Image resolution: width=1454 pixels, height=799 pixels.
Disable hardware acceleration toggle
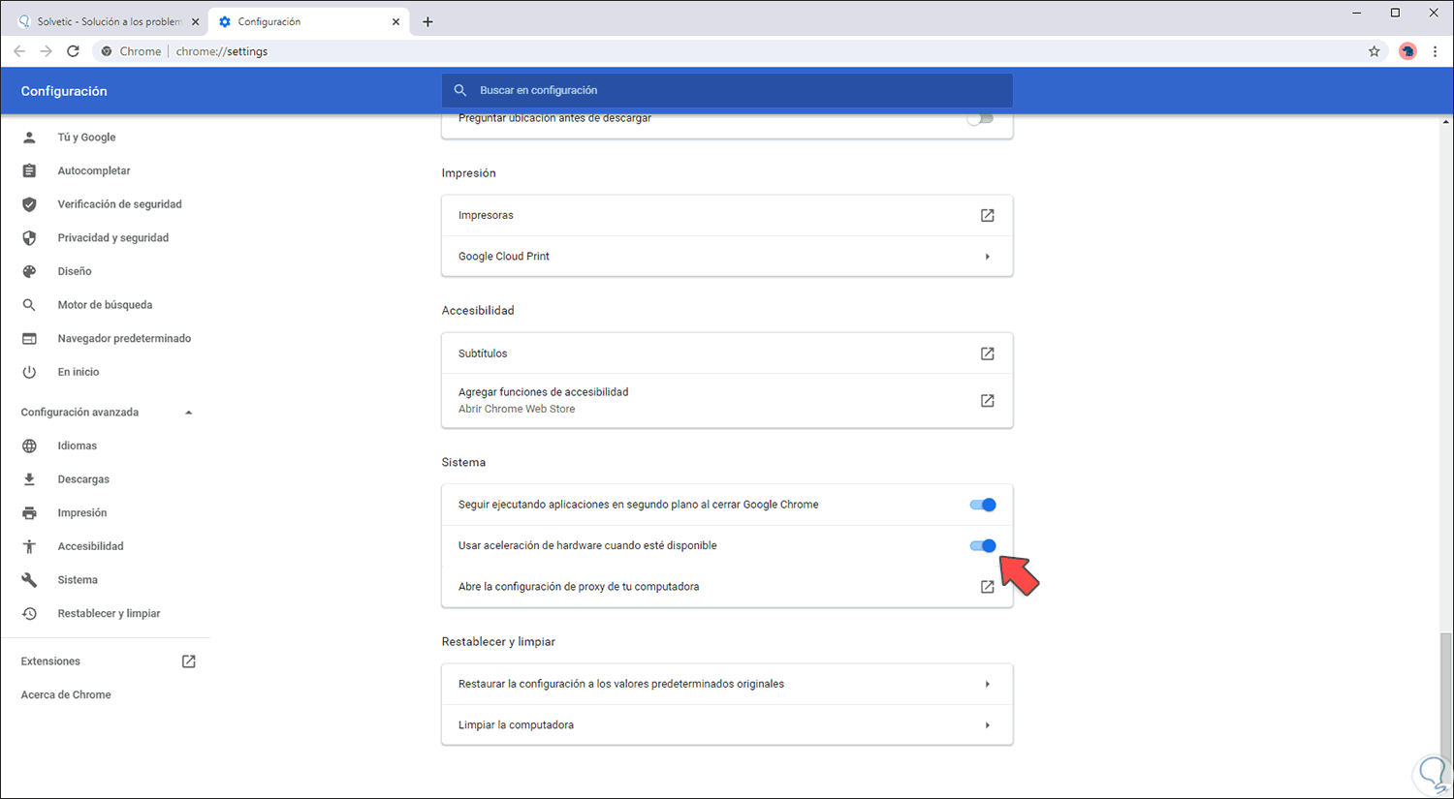point(983,546)
